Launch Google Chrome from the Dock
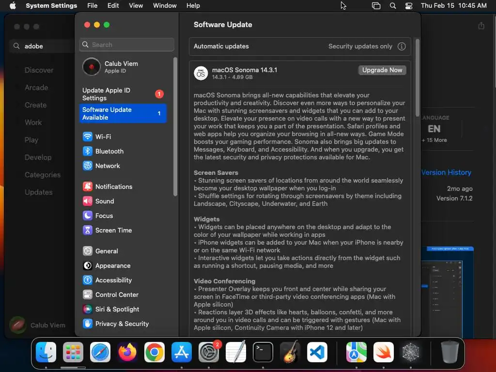This screenshot has width=496, height=372. point(155,352)
